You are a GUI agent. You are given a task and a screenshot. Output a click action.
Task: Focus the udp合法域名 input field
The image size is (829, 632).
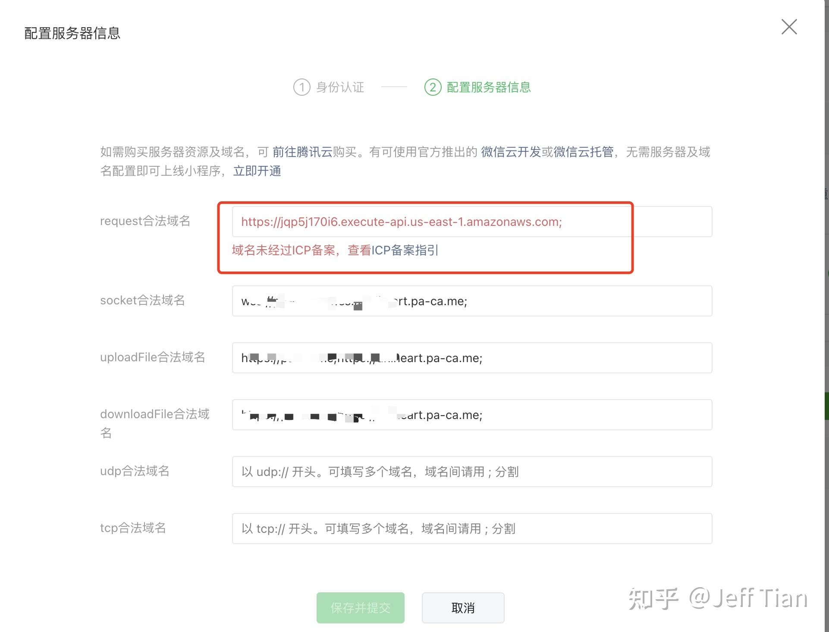coord(471,472)
